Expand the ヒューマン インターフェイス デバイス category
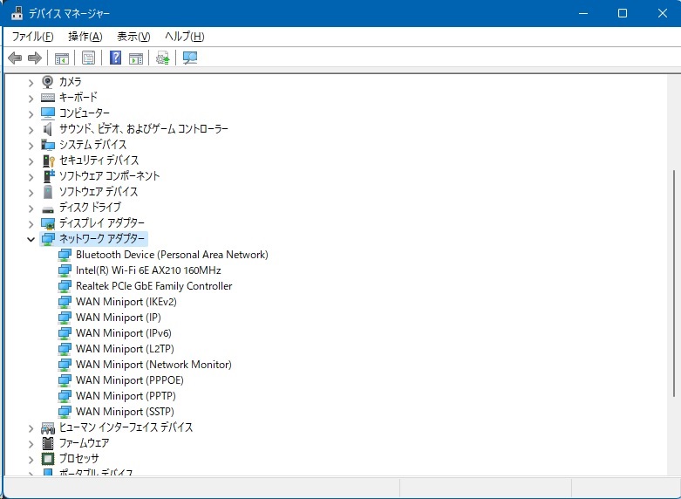Screen dimensions: 681x499 (x=31, y=428)
